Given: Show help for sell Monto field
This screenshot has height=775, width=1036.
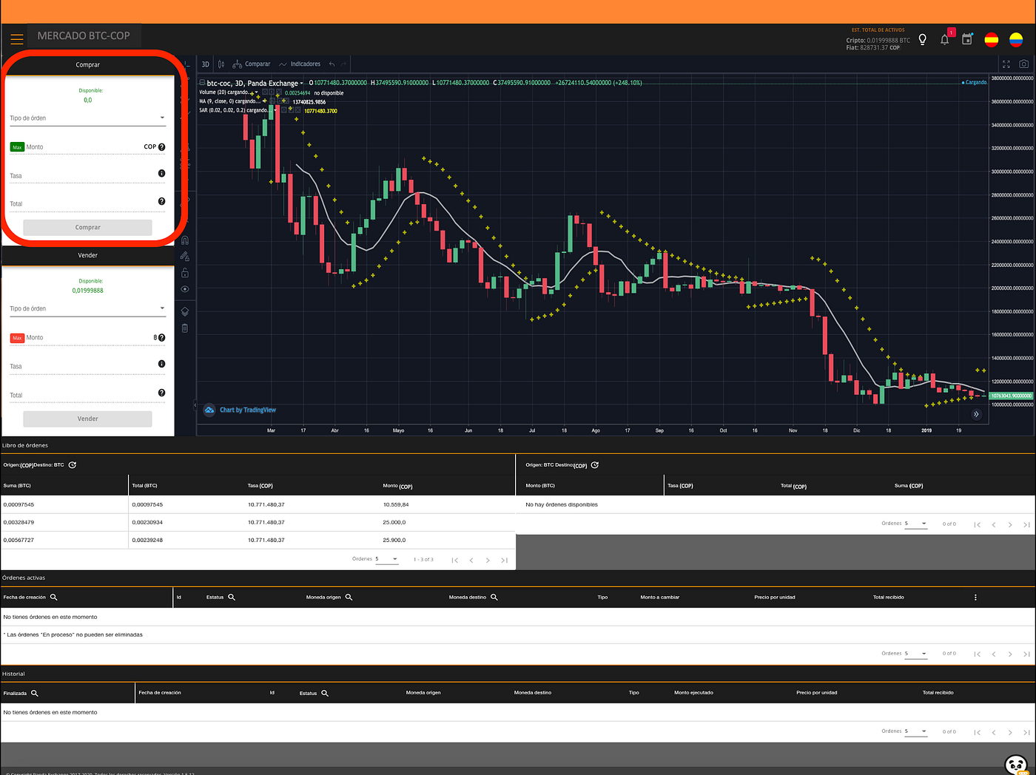Looking at the screenshot, I should pyautogui.click(x=161, y=338).
